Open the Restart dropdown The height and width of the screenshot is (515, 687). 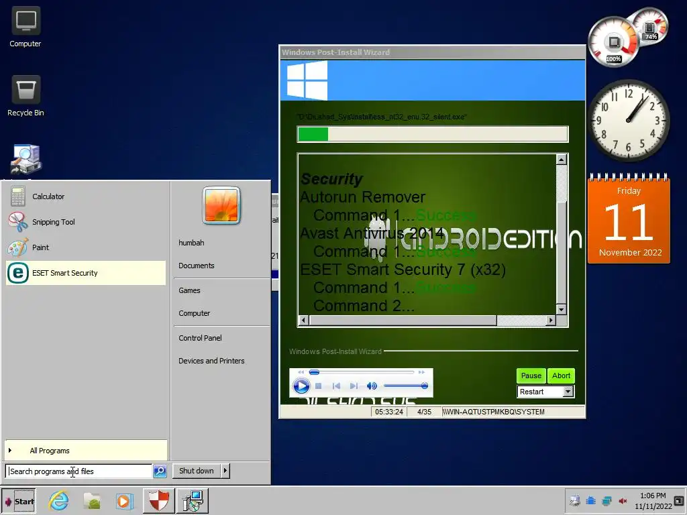pos(568,392)
